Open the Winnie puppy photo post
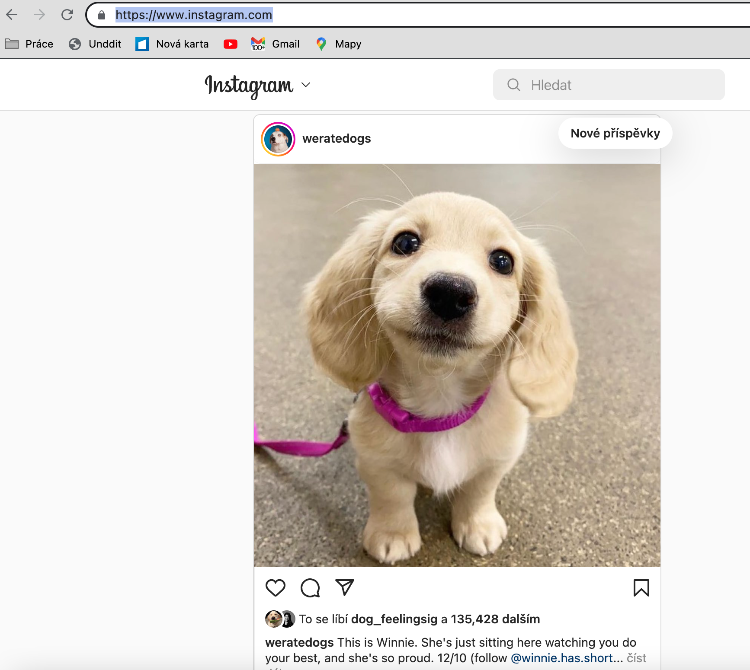The image size is (750, 670). (x=457, y=365)
